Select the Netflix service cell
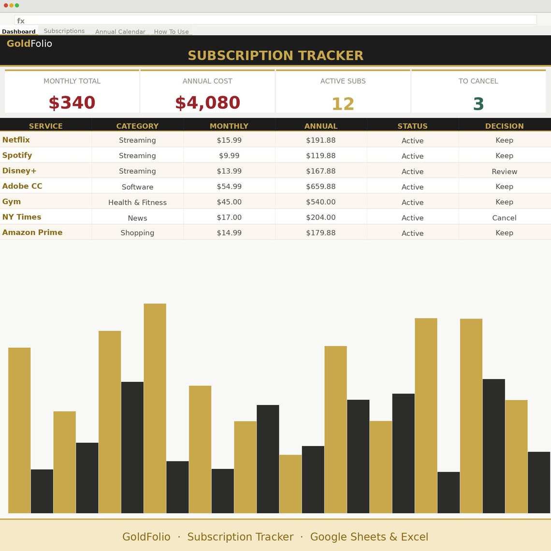The height and width of the screenshot is (551, 551). point(46,140)
